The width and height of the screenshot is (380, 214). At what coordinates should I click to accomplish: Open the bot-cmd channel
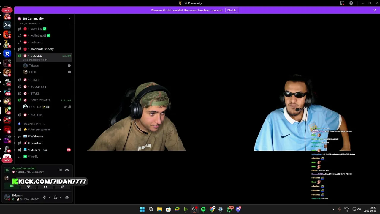click(x=44, y=42)
